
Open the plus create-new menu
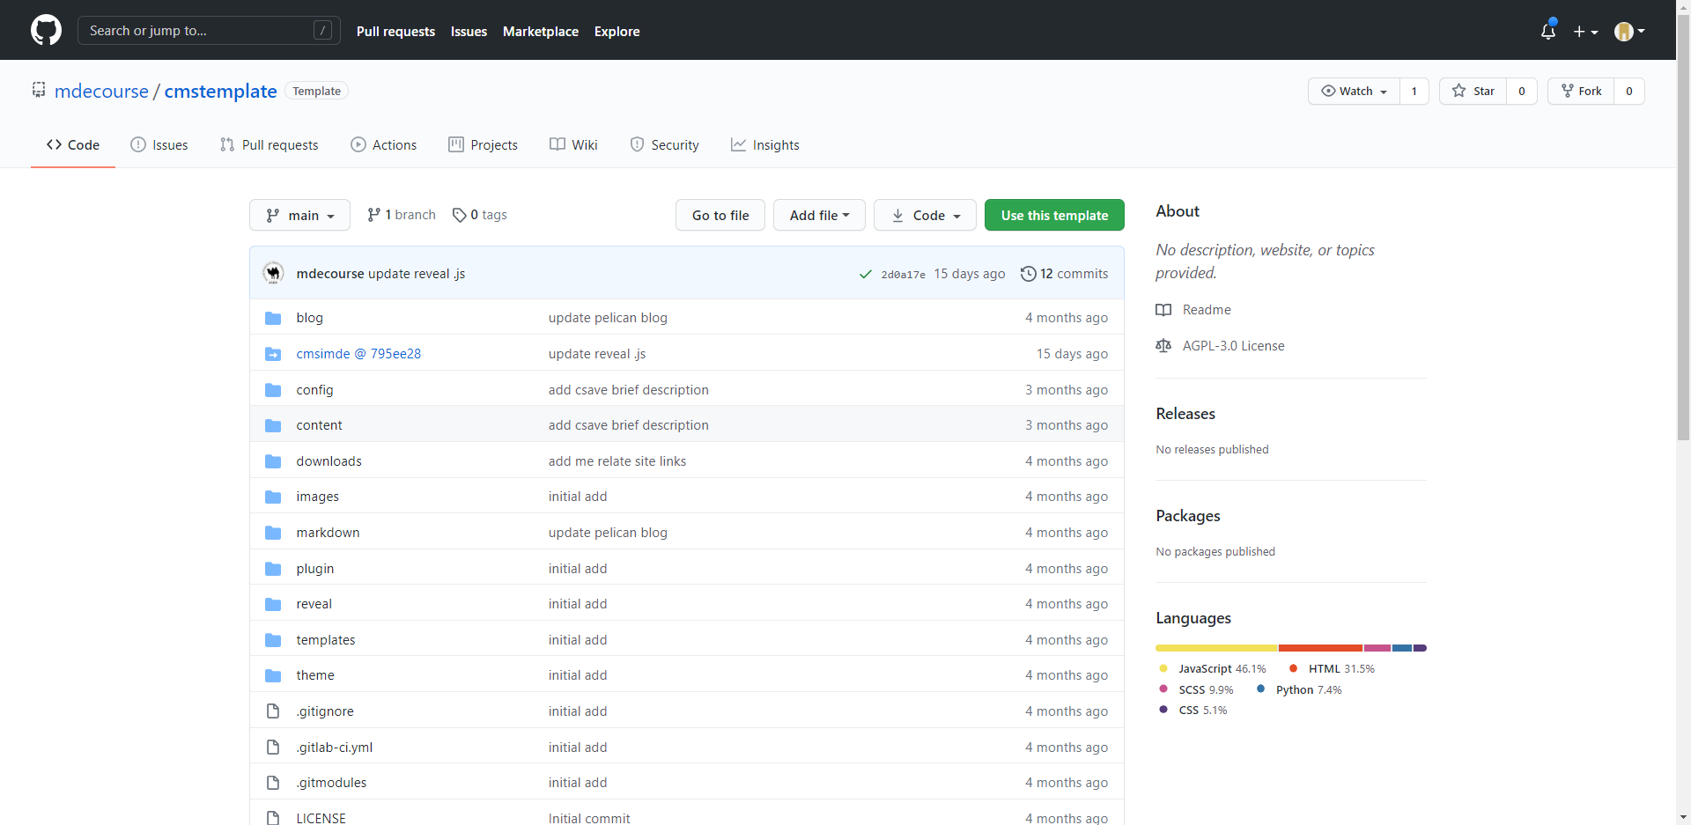1585,32
